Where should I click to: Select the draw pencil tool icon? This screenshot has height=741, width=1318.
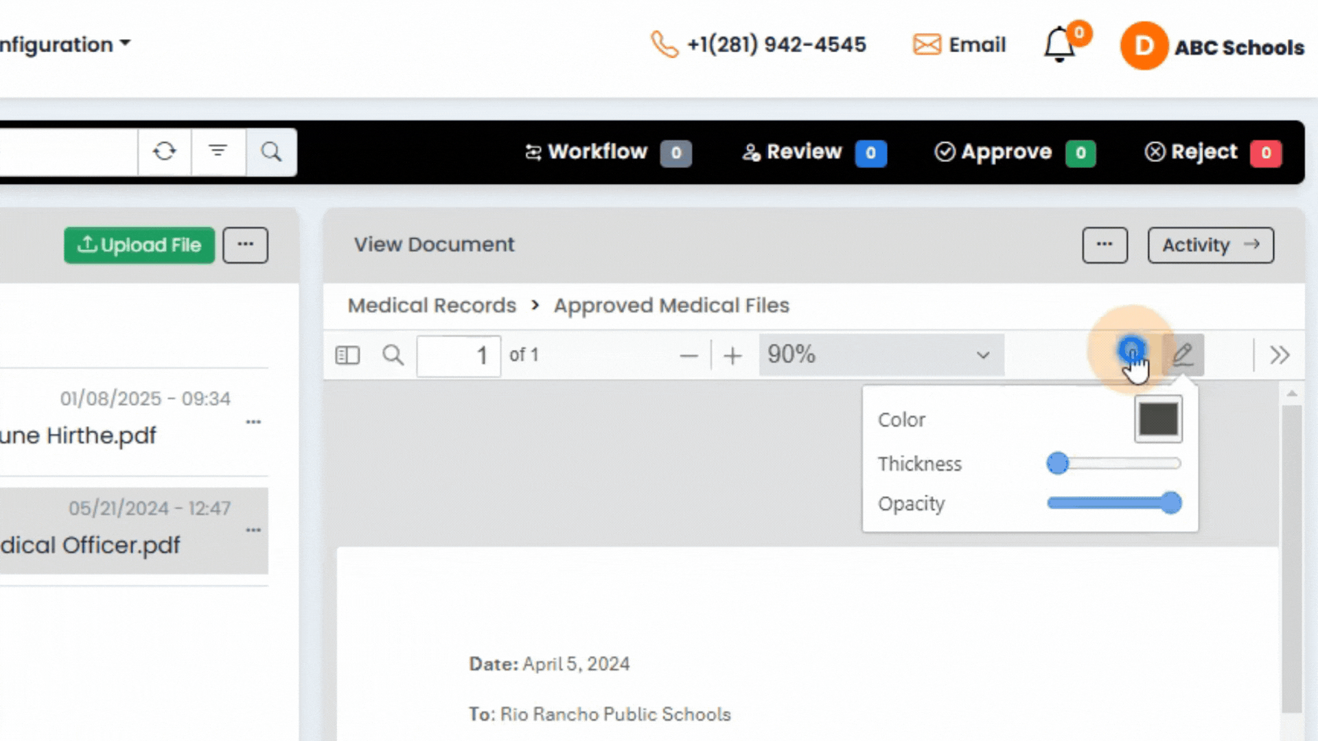[x=1183, y=355]
